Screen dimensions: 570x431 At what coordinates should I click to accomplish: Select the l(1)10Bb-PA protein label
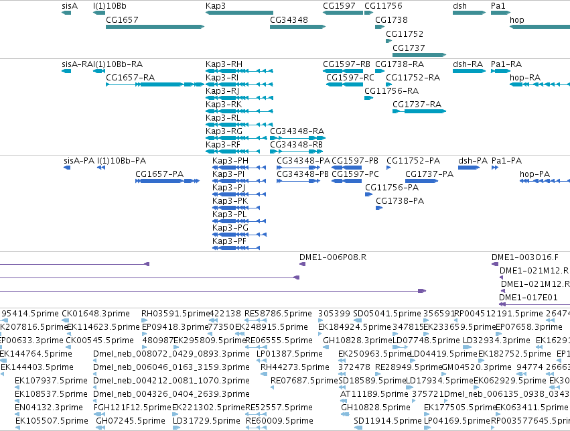coord(121,161)
